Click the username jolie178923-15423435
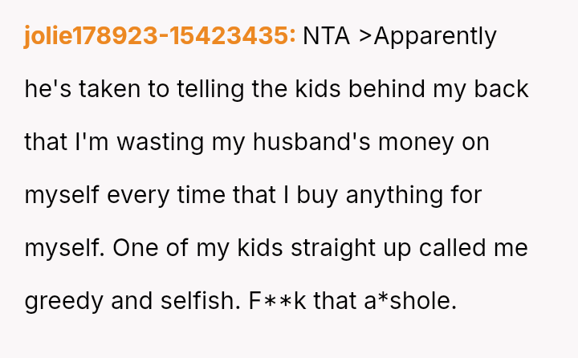This screenshot has height=358, width=578. [x=160, y=36]
